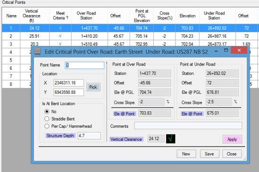Image resolution: width=259 pixels, height=172 pixels.
Task: Click the Y coordinate field 6943598.88
Action: [x=68, y=92]
